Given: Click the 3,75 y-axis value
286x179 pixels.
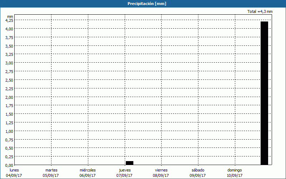Looking at the screenshot, I should point(9,38).
